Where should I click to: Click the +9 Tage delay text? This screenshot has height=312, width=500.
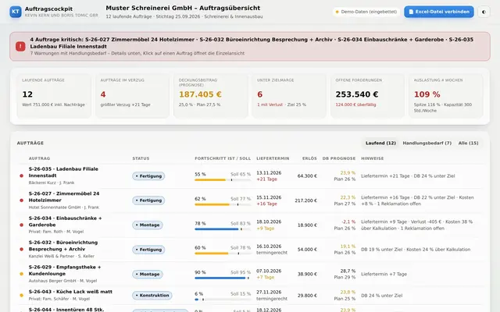(266, 229)
